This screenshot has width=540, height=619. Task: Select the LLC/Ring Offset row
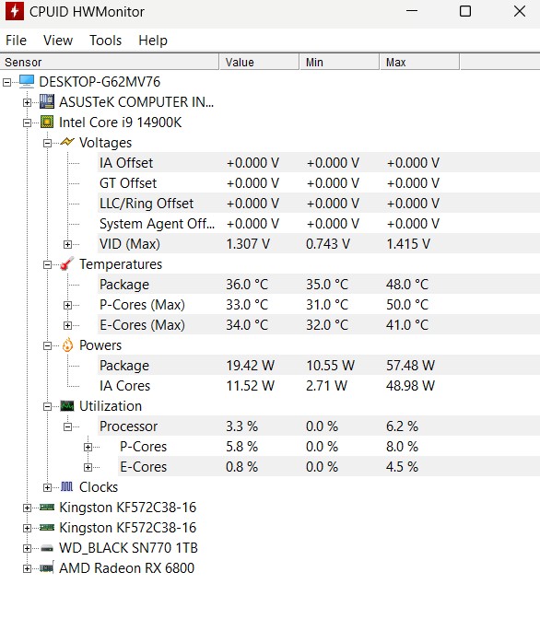click(319, 204)
